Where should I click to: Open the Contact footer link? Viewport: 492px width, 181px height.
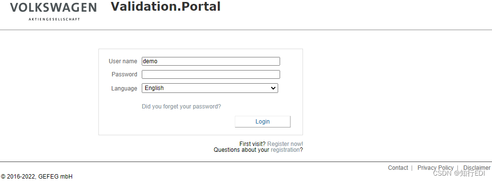(x=398, y=167)
